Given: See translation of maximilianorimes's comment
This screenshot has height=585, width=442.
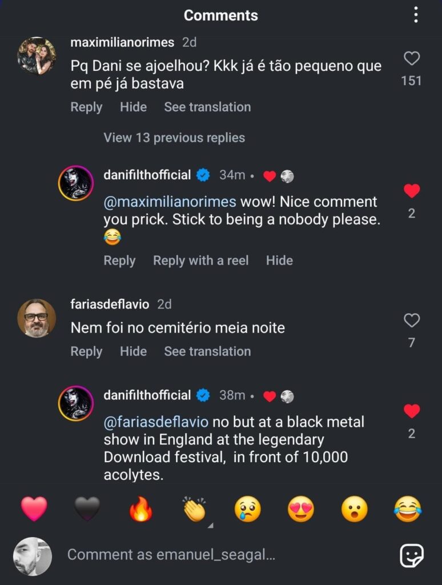Looking at the screenshot, I should (x=207, y=107).
